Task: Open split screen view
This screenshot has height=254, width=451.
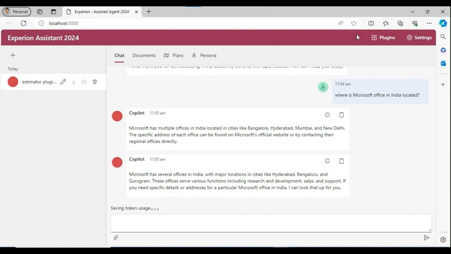Action: click(x=371, y=23)
